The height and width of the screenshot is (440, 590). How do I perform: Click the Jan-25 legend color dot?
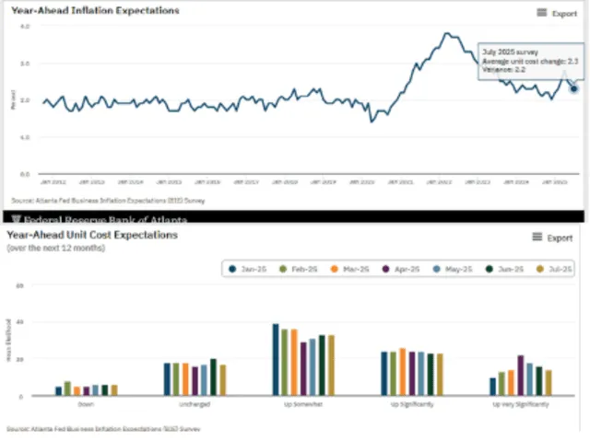tap(234, 269)
